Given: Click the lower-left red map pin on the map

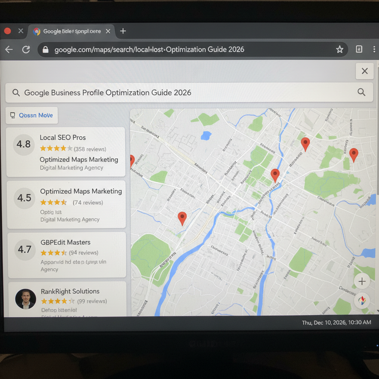Looking at the screenshot, I should [x=182, y=218].
